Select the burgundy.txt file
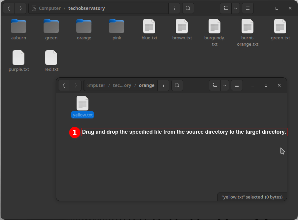 point(215,26)
